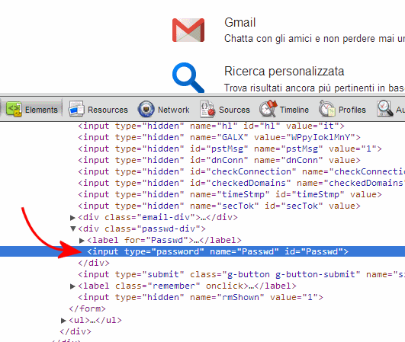The height and width of the screenshot is (342, 405).
Task: Click the blue magnifying glass search icon
Action: tap(188, 78)
